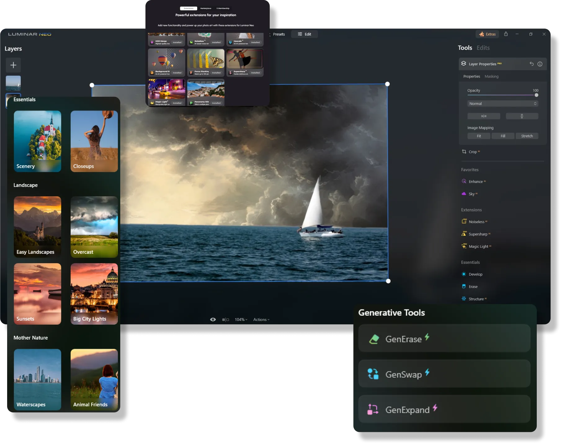
Task: Switch to the Marketplace tab
Action: coord(206,8)
